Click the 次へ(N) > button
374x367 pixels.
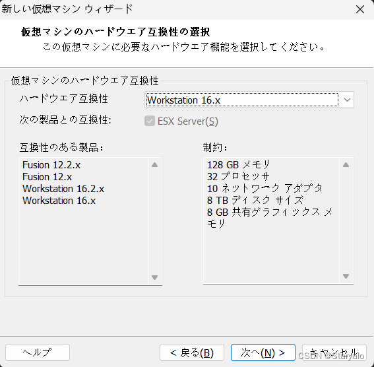click(263, 352)
